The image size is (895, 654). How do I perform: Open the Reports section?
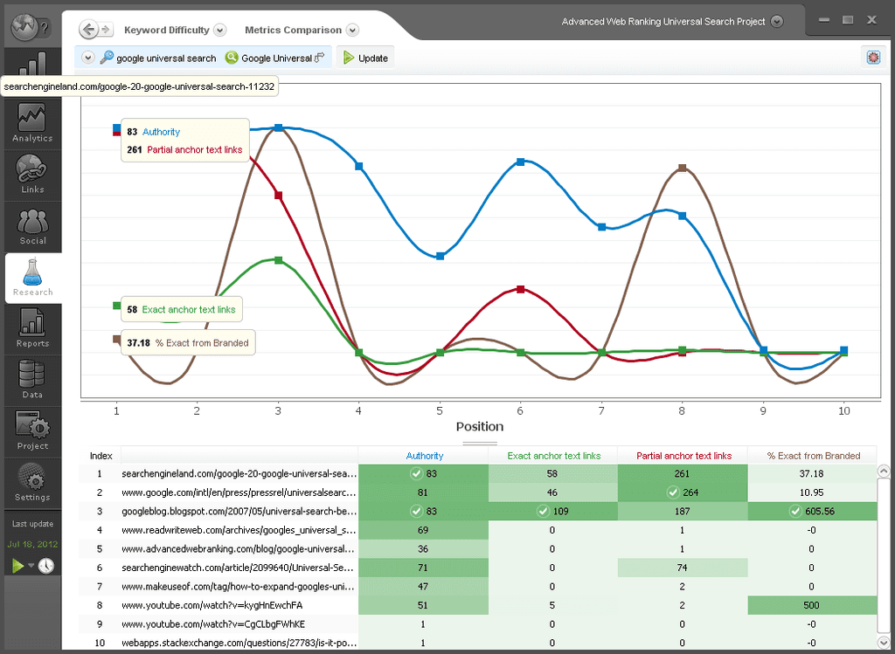pyautogui.click(x=32, y=328)
